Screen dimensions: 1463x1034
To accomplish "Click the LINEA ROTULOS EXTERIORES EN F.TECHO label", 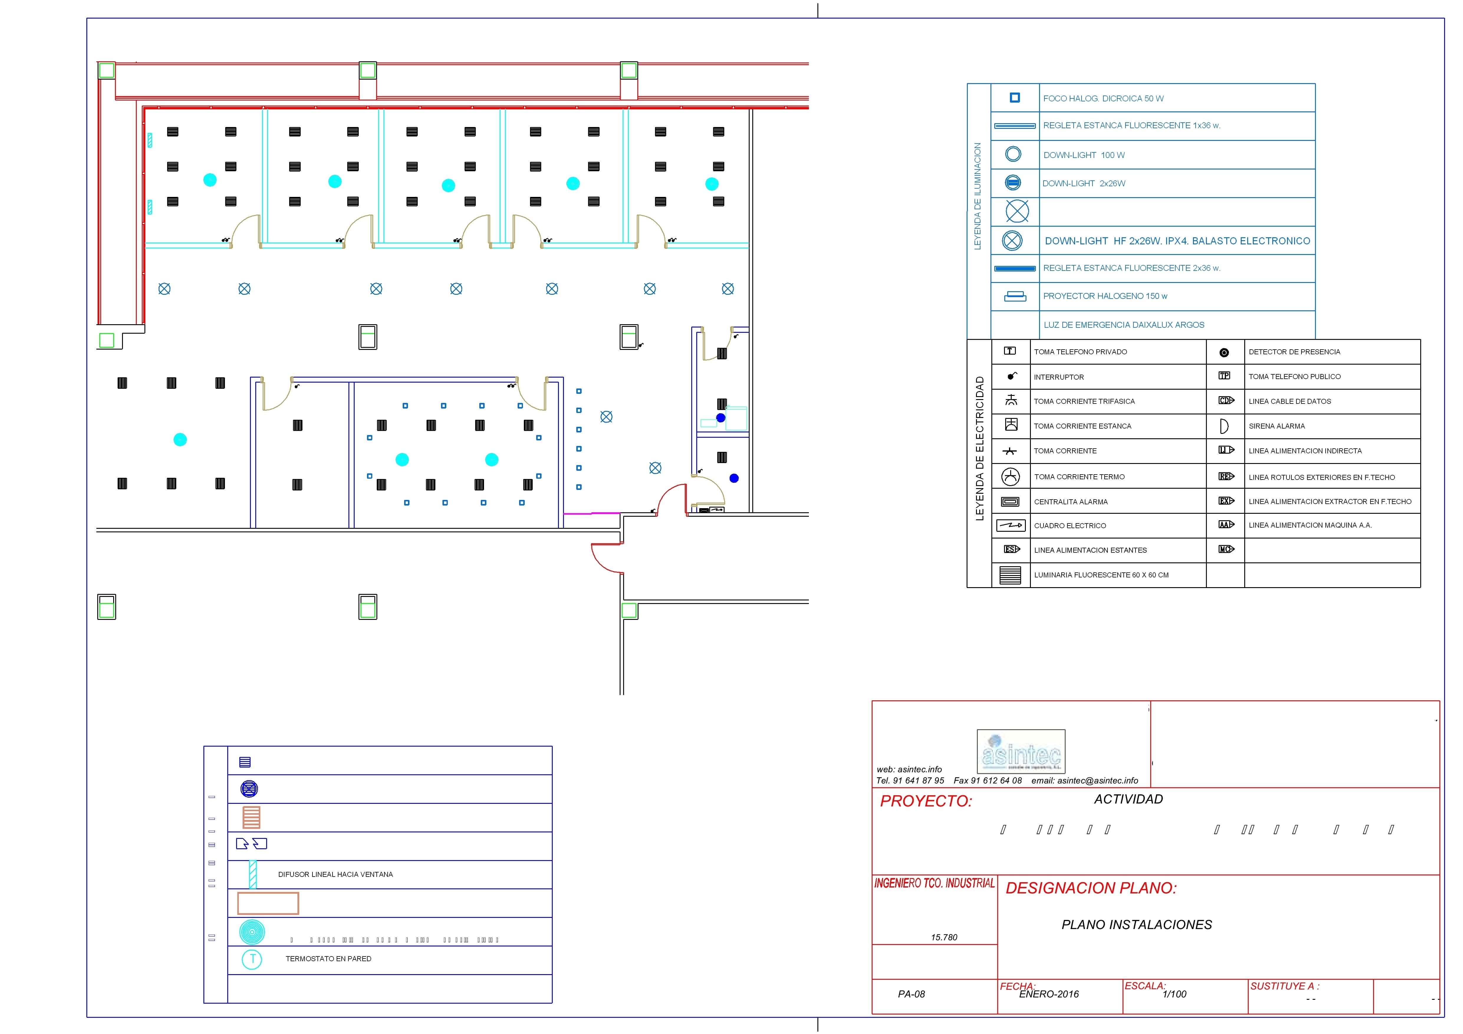I will [1322, 477].
